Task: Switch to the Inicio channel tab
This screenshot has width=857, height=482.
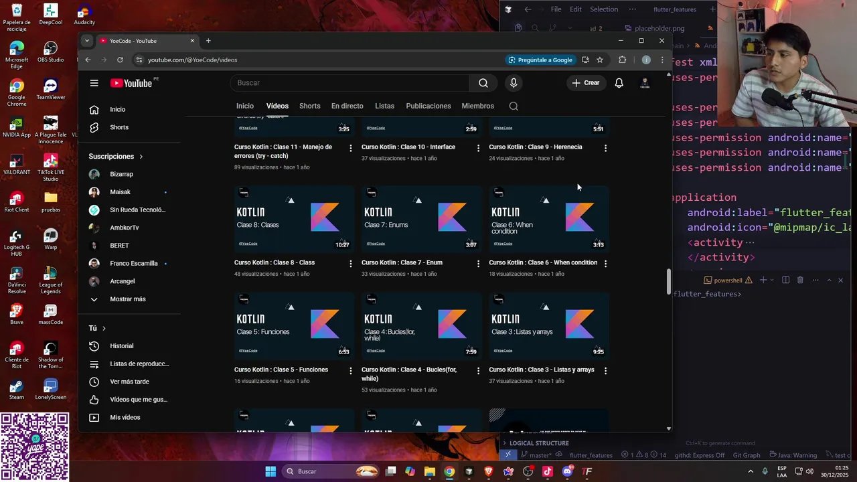Action: [x=245, y=106]
